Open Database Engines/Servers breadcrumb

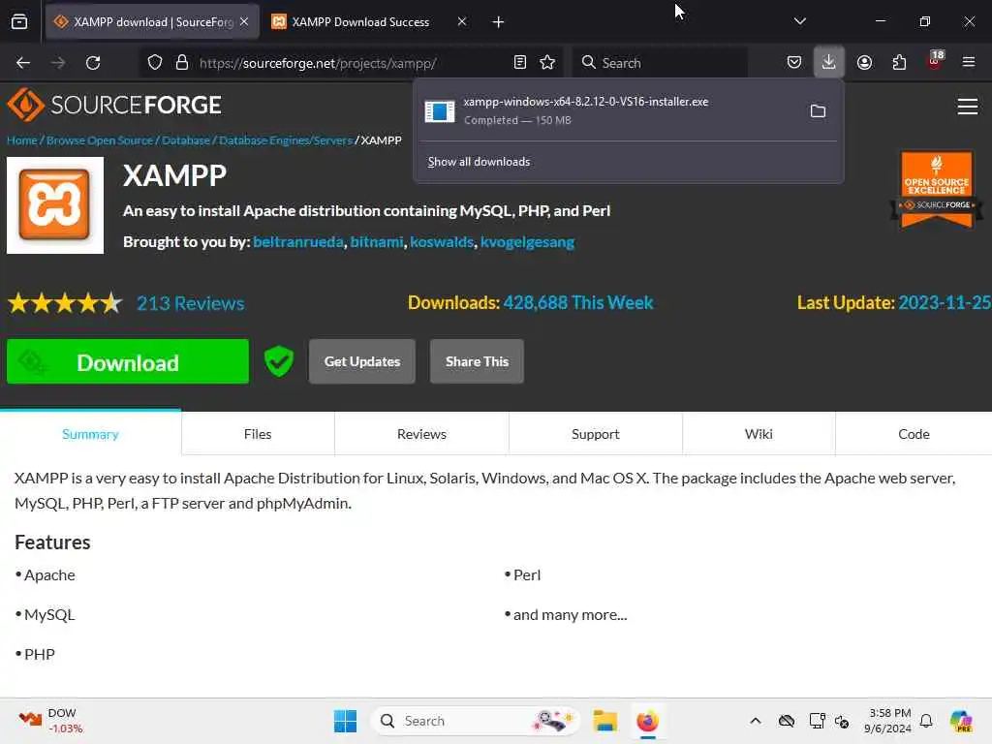(x=286, y=140)
